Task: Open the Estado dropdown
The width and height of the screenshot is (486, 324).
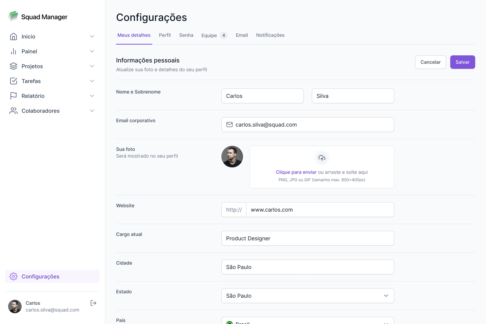Action: [307, 296]
